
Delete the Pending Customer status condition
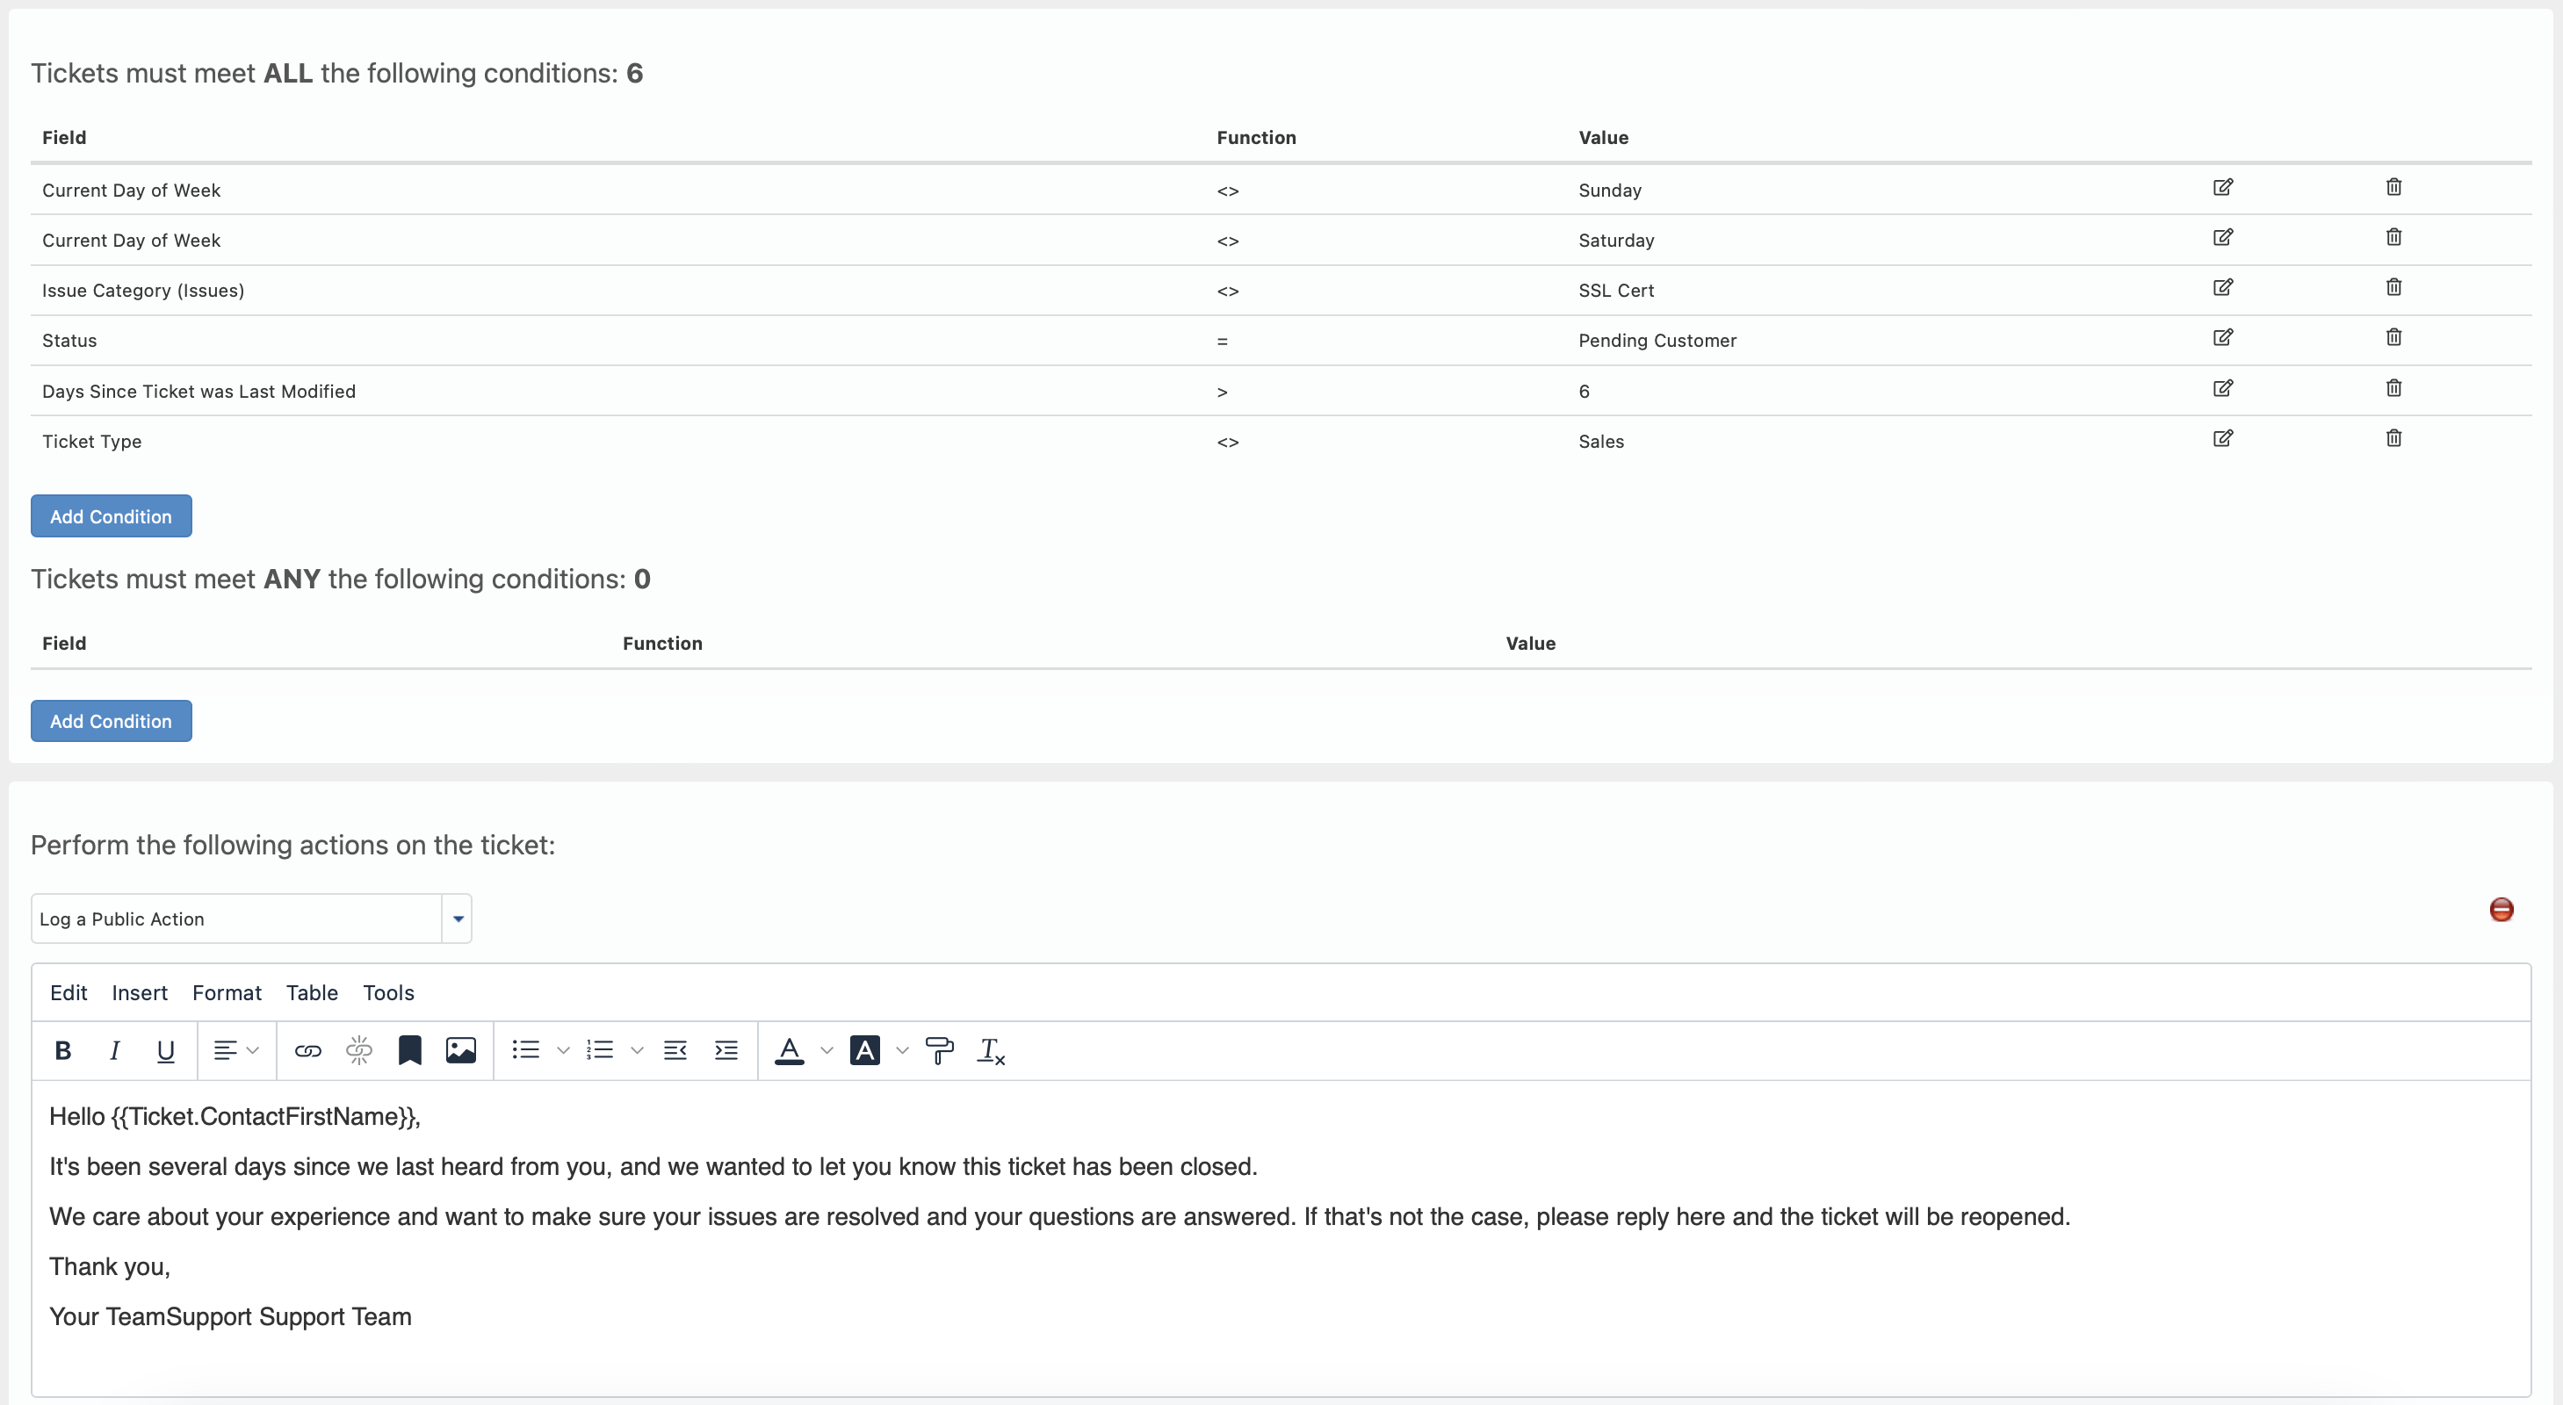coord(2393,337)
